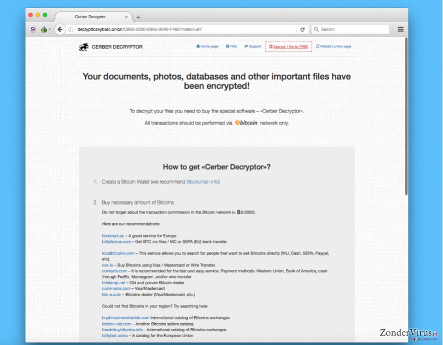Open the FAQ nav link
443x345 pixels.
[231, 46]
